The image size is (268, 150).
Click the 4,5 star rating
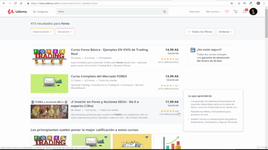coord(170,59)
